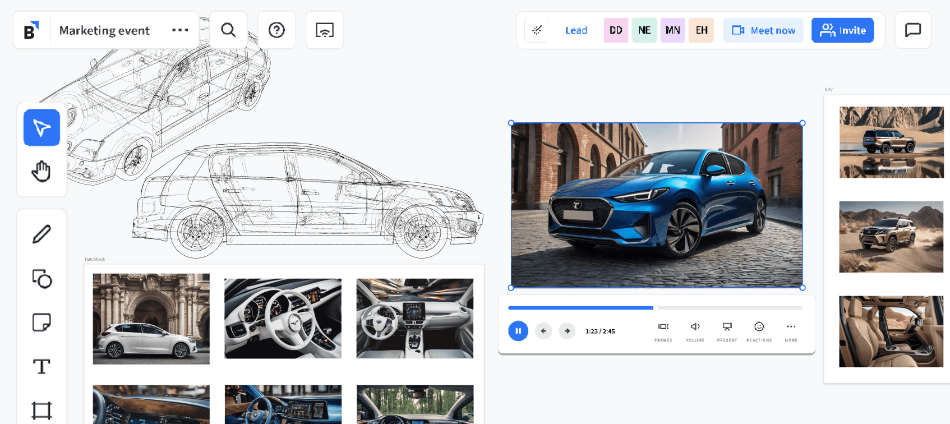Click the Lead link
950x424 pixels.
pos(576,30)
